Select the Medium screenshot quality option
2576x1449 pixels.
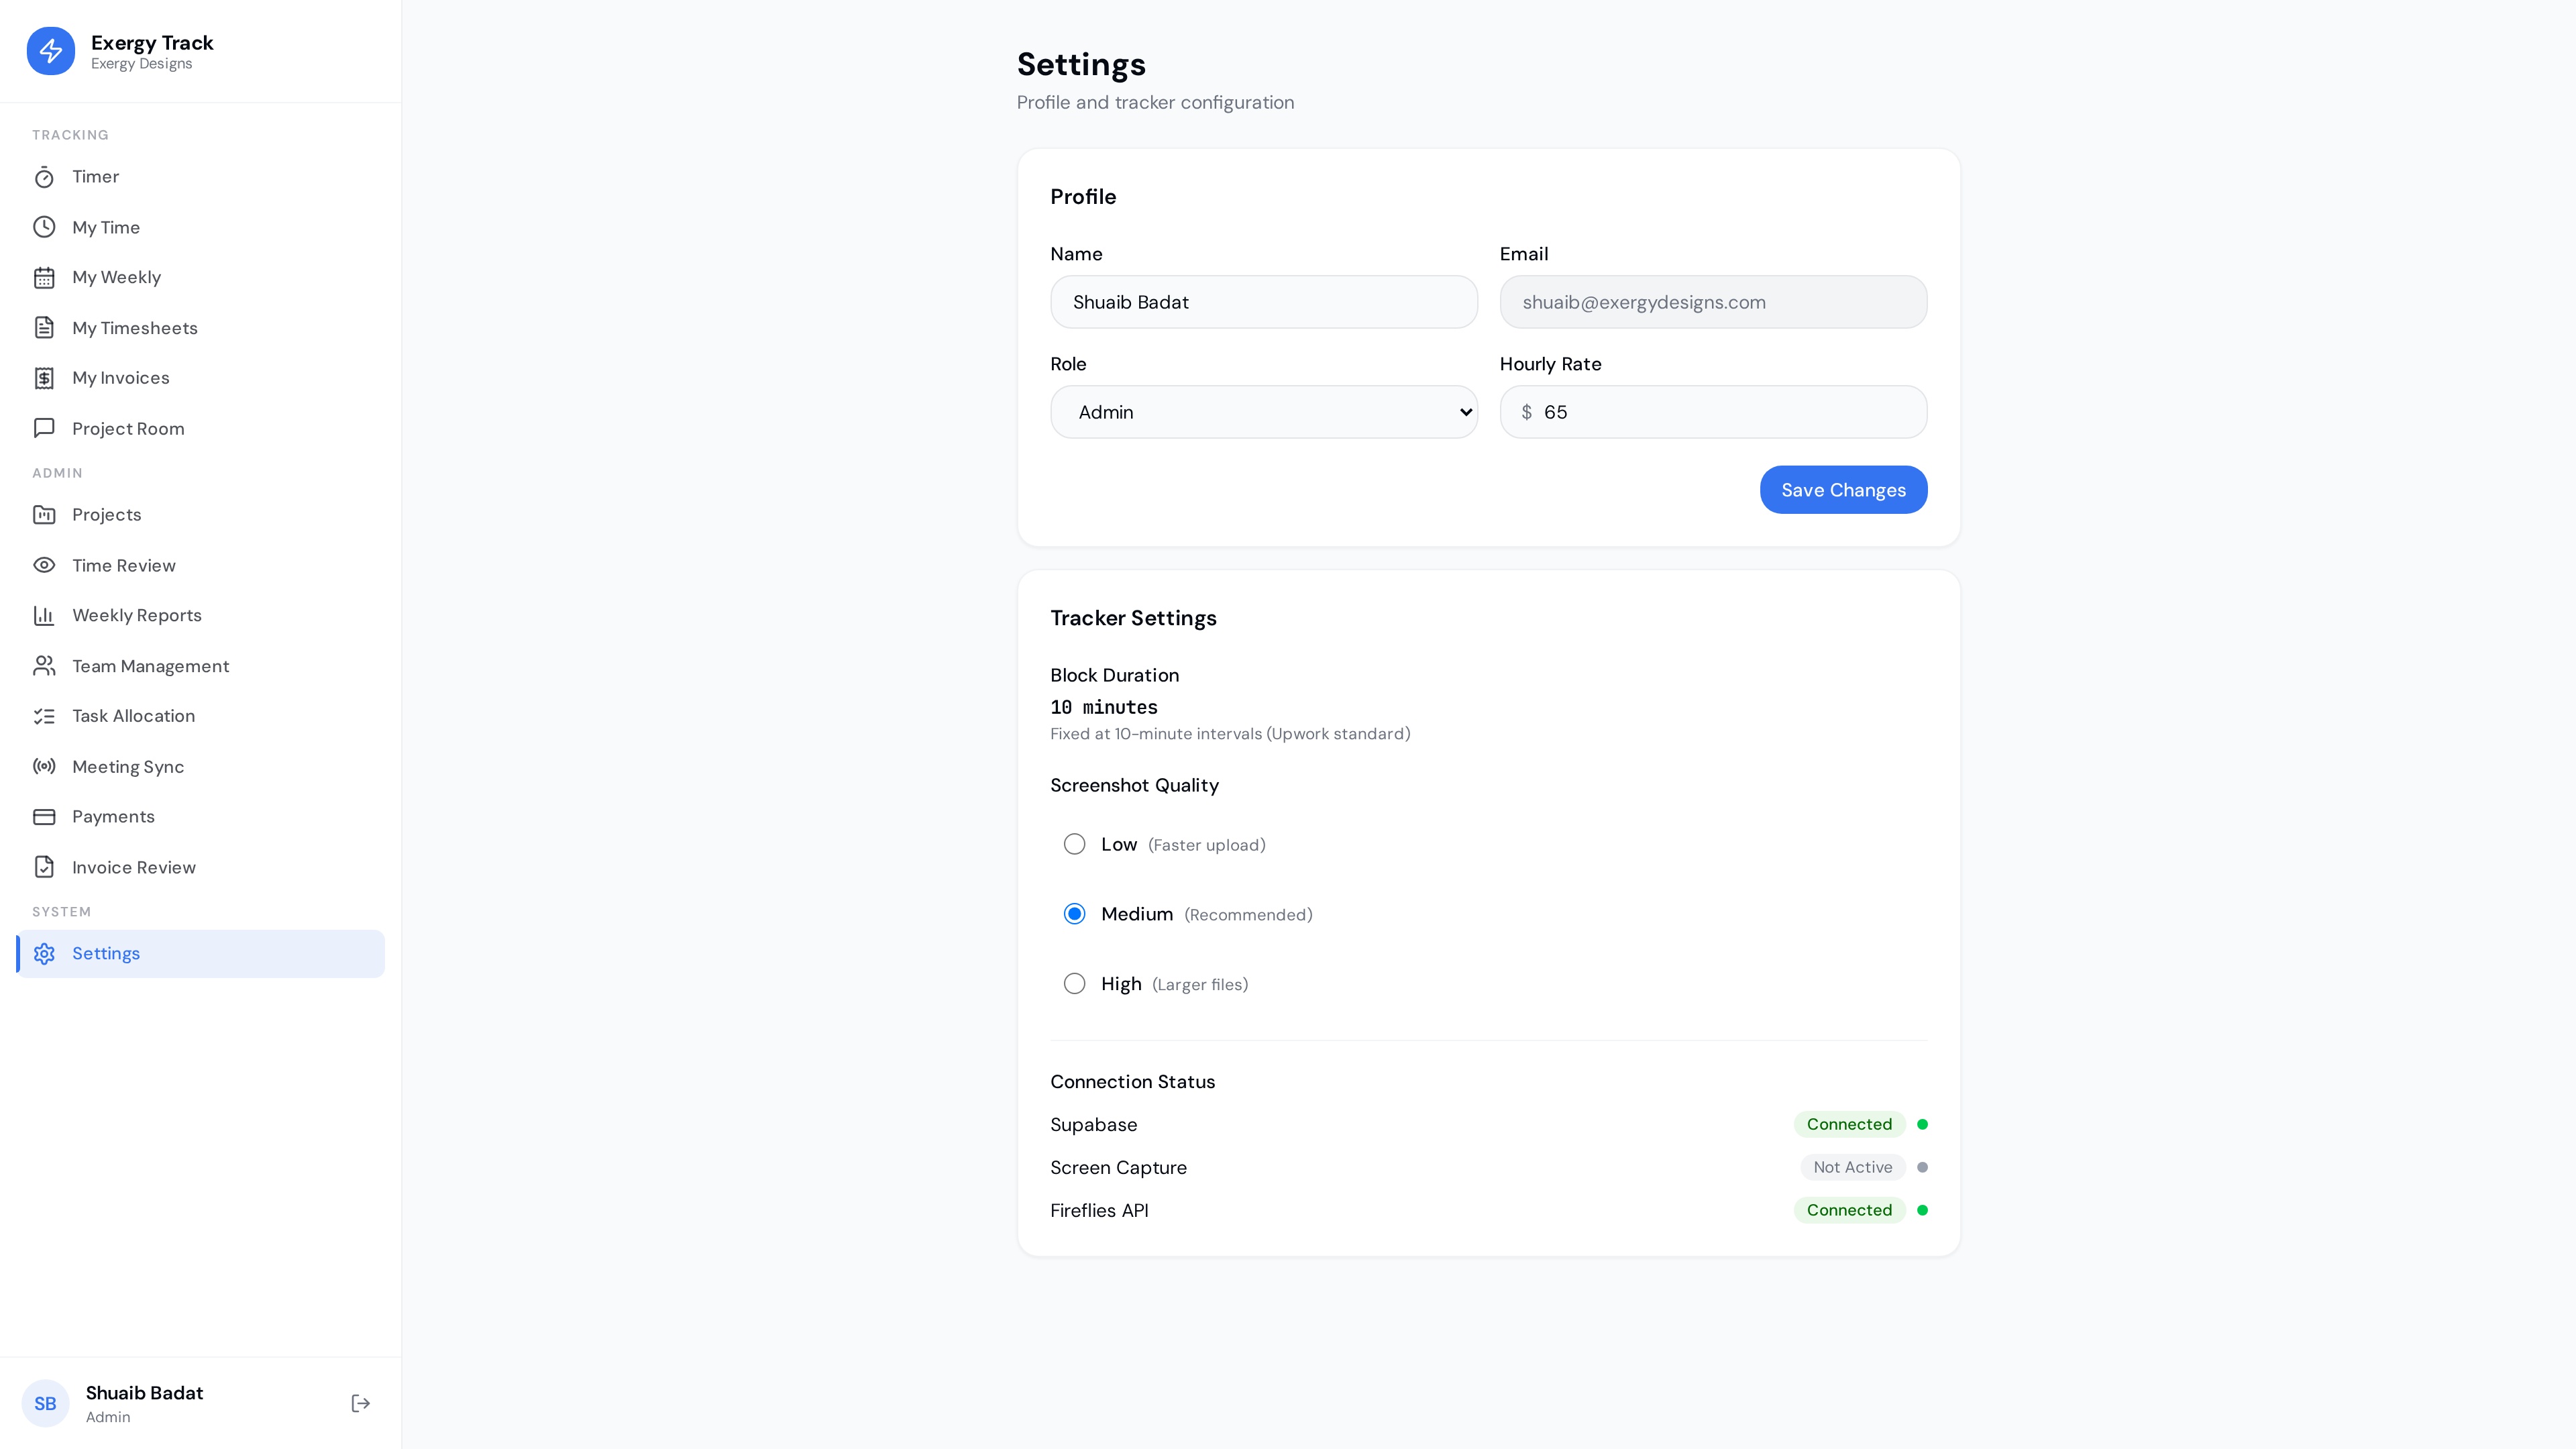(1074, 913)
